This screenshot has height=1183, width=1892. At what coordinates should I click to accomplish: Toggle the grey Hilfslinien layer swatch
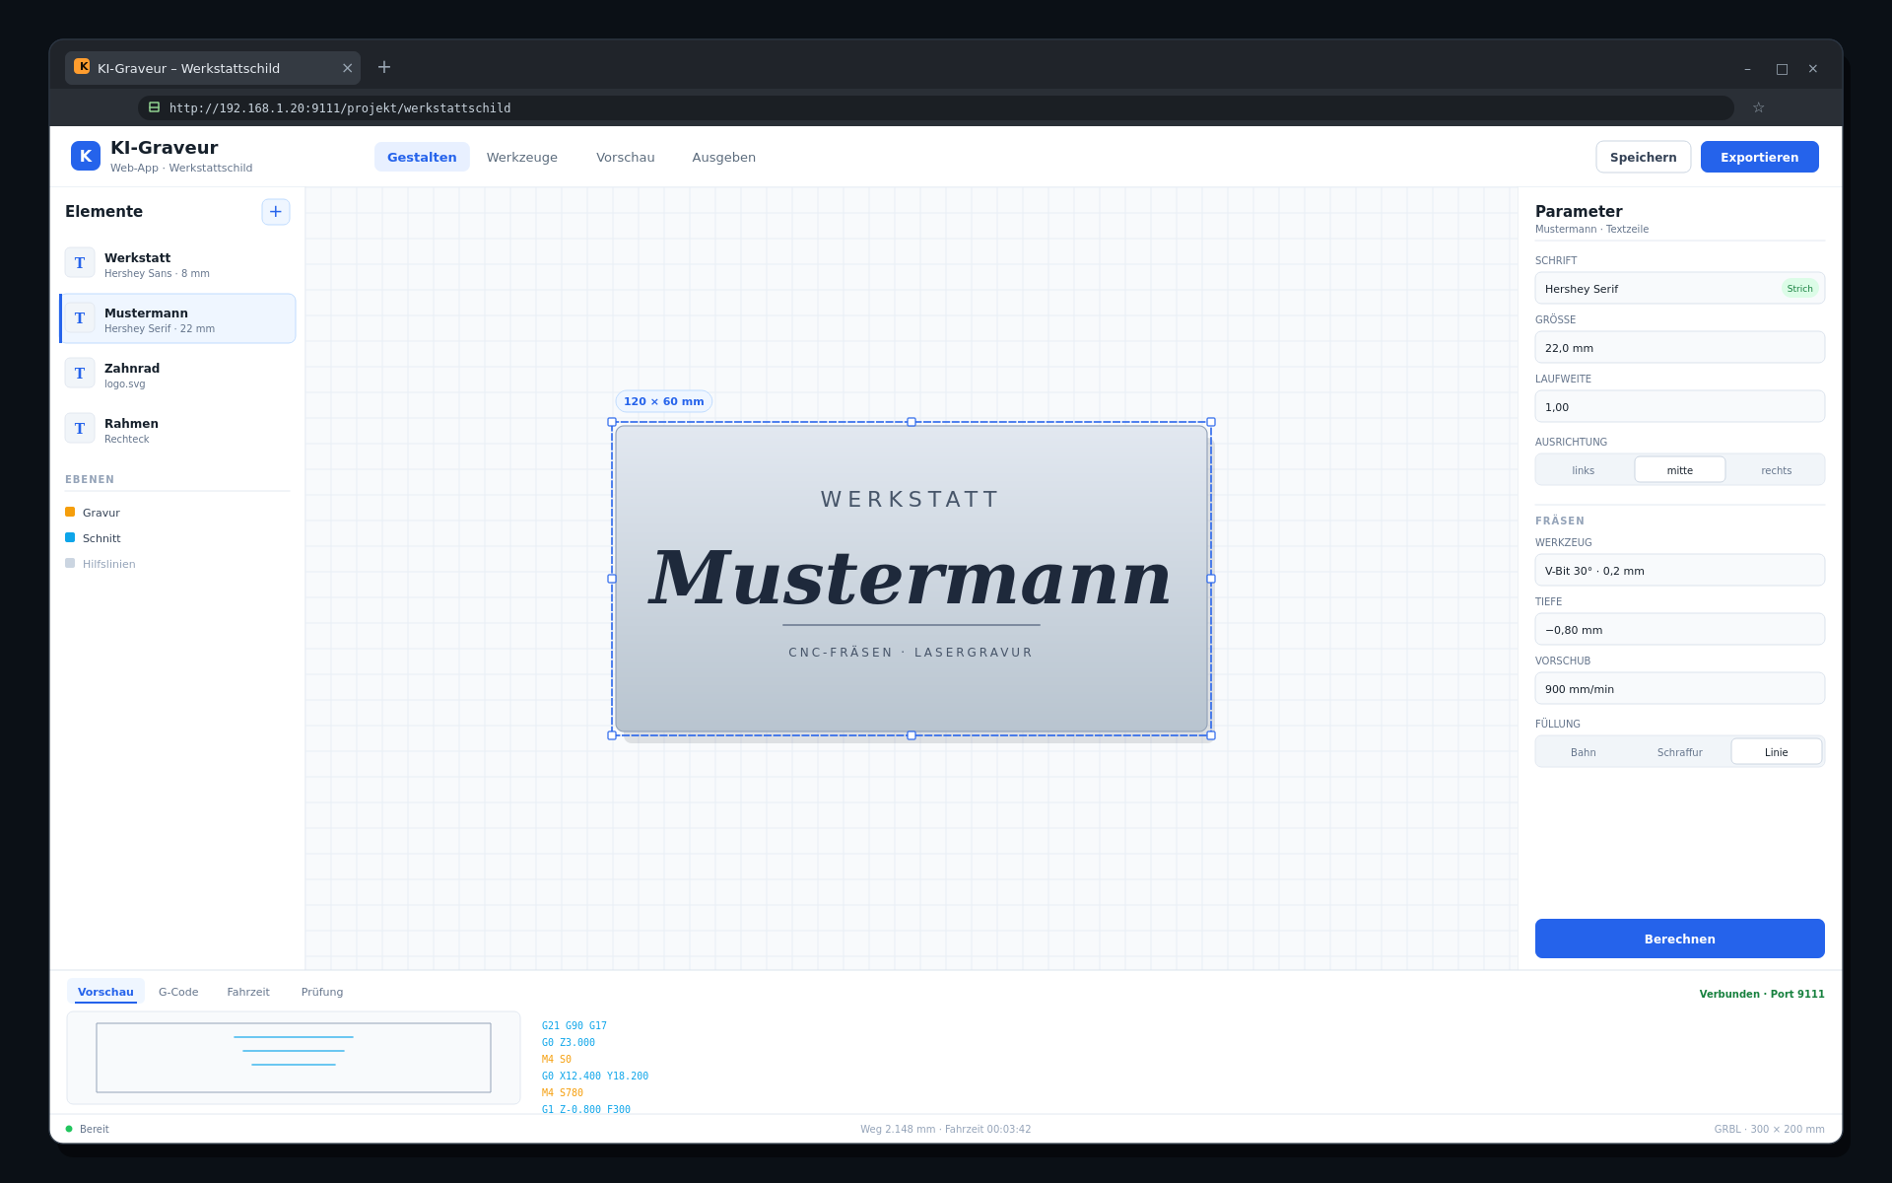[x=70, y=563]
